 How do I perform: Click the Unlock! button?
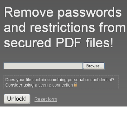coord(17,99)
